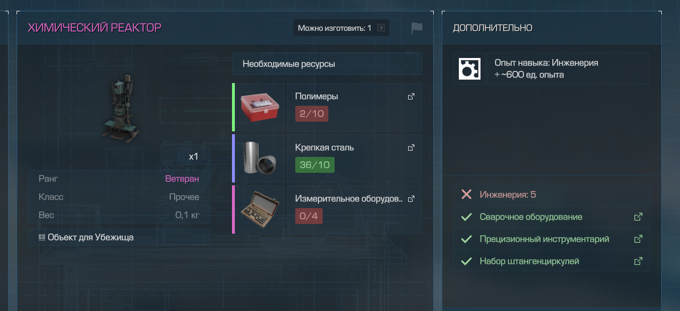Click the checkmark beside Набор штангенциркулей
Screen dimensions: 680x311
tap(467, 262)
